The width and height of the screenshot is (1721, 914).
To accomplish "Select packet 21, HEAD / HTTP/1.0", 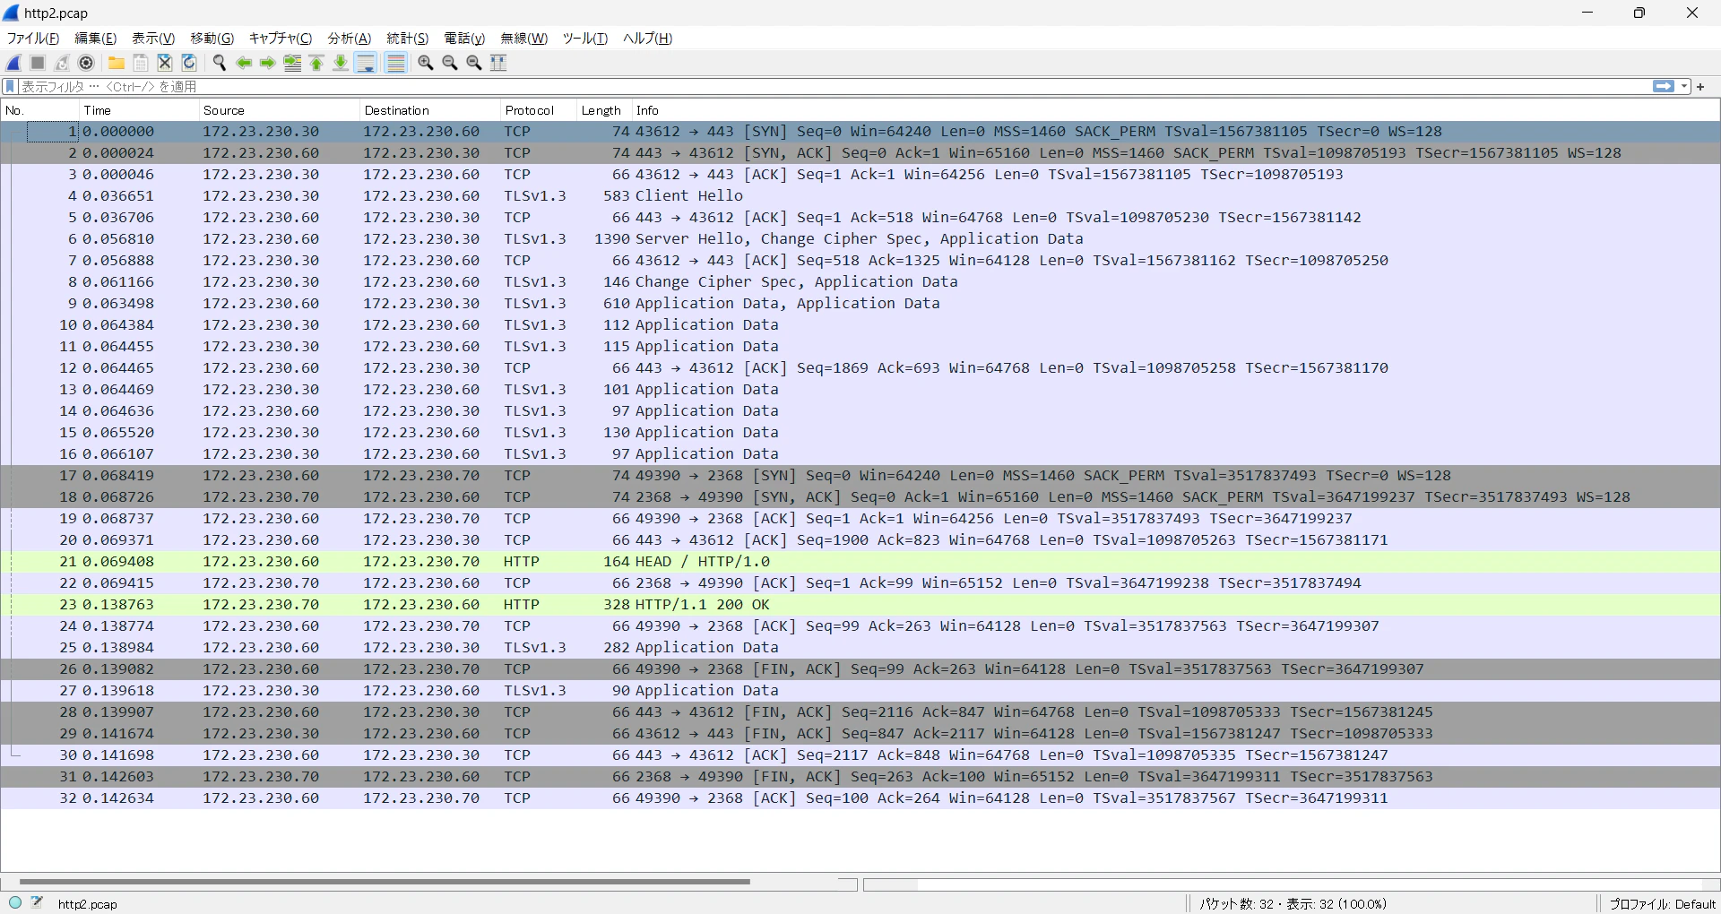I will [860, 562].
